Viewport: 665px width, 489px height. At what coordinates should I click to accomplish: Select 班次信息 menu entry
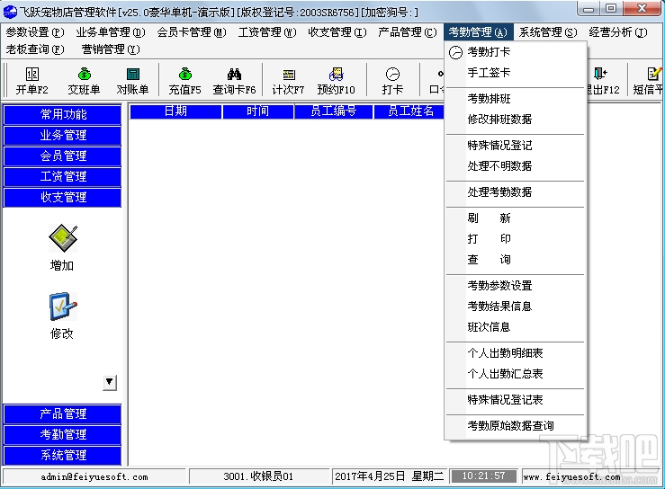click(x=516, y=327)
